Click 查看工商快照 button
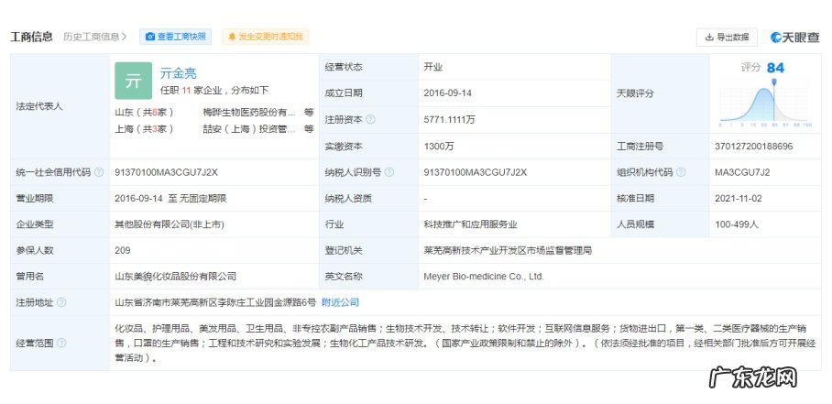This screenshot has width=832, height=404. [176, 37]
